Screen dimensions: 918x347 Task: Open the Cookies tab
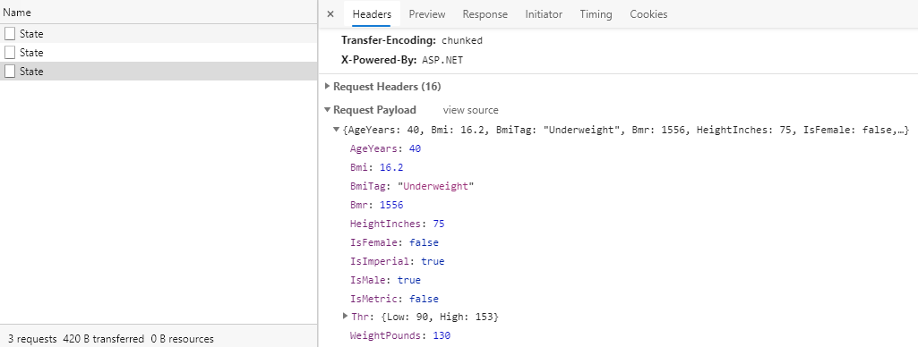[x=648, y=14]
